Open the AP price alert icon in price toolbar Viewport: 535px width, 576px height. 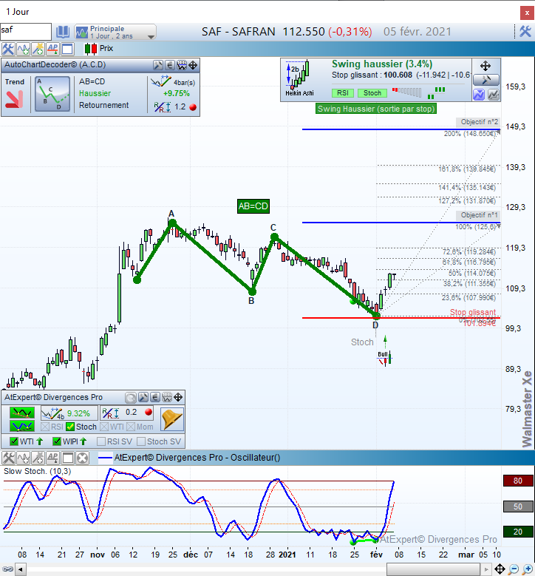pyautogui.click(x=52, y=49)
